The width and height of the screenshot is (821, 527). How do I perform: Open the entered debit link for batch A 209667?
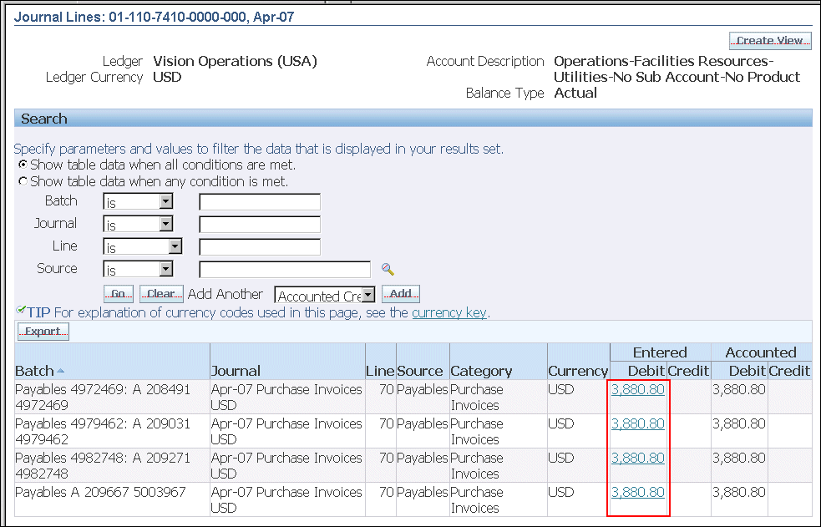(638, 492)
